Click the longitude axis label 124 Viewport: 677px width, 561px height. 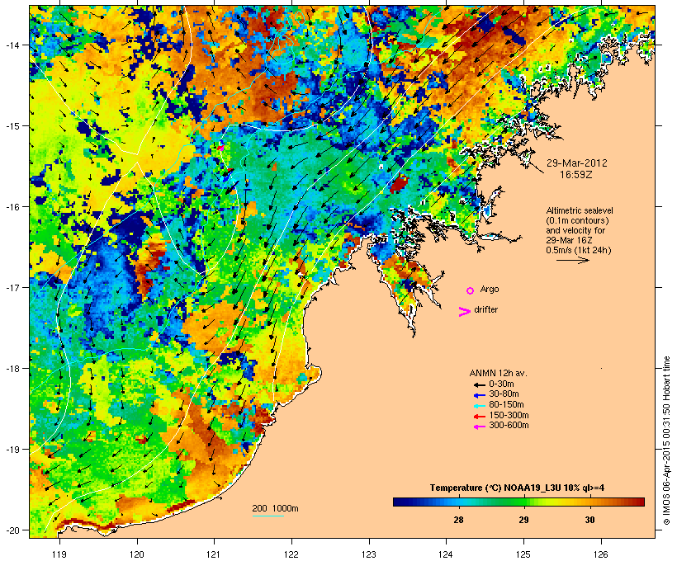(446, 554)
